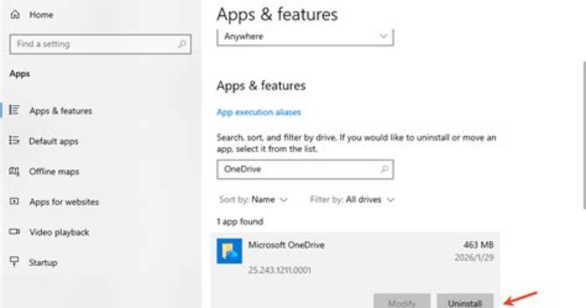Click the Apps section heading in sidebar

tap(20, 74)
